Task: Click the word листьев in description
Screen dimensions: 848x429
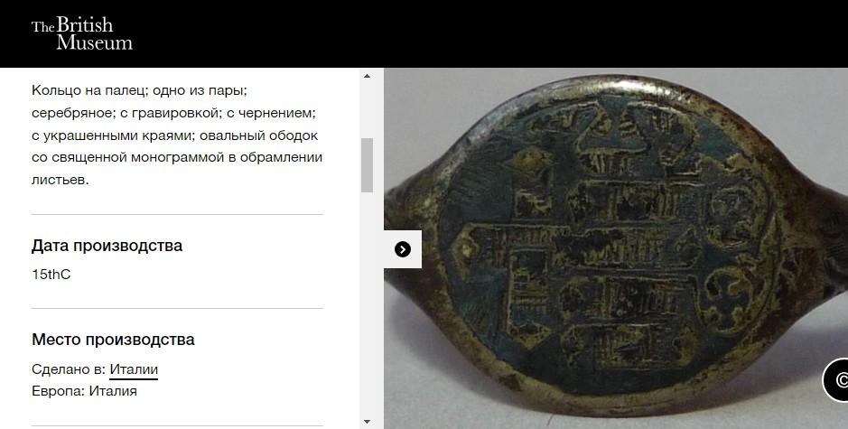Action: 60,180
